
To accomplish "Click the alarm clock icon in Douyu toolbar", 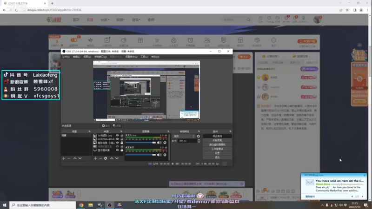I will 190,40.
